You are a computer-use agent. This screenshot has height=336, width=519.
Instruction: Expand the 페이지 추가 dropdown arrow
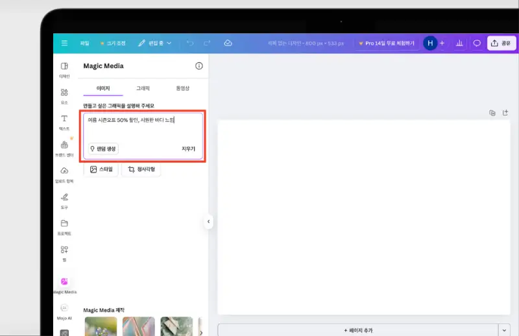pos(504,330)
